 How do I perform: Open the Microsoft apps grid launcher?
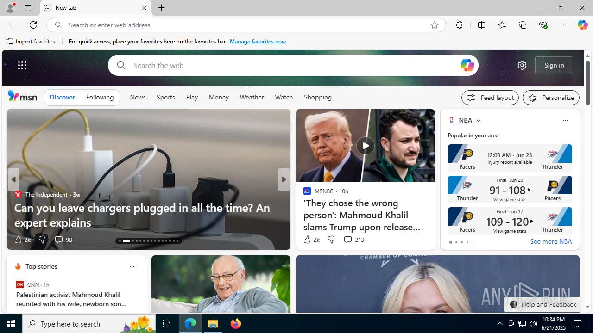pyautogui.click(x=22, y=65)
